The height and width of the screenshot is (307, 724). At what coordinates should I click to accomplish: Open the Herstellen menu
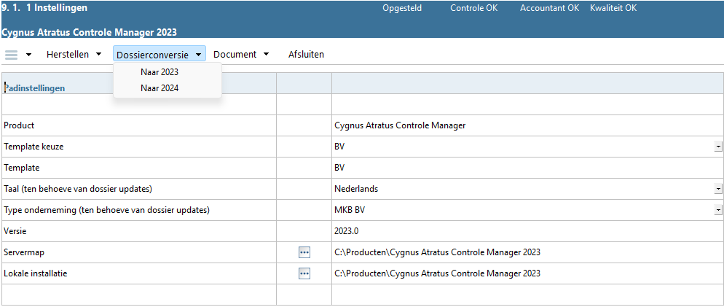74,55
